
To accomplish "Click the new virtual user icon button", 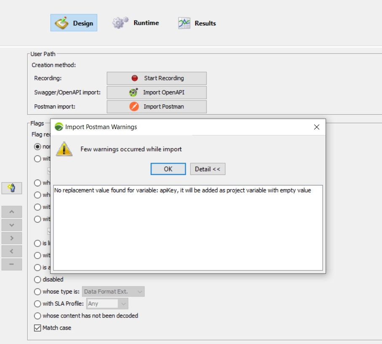I will point(12,188).
